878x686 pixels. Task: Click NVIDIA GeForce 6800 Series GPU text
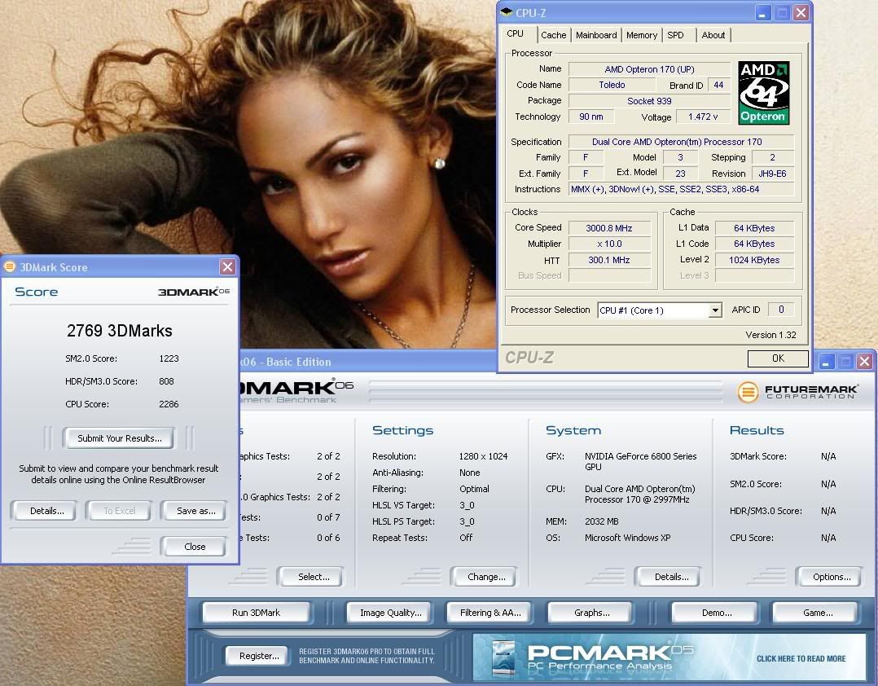point(640,461)
